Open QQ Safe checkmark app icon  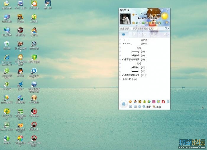pos(130,101)
